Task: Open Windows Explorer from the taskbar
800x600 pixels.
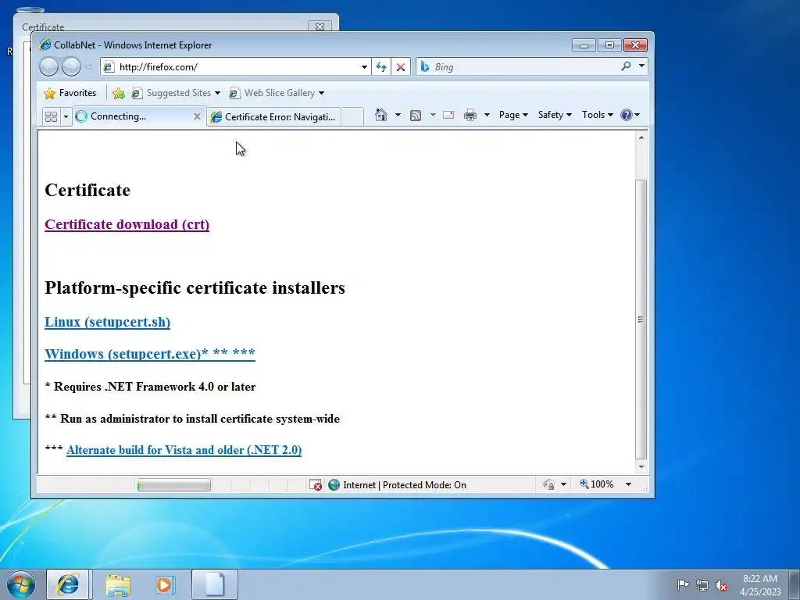Action: pyautogui.click(x=118, y=585)
